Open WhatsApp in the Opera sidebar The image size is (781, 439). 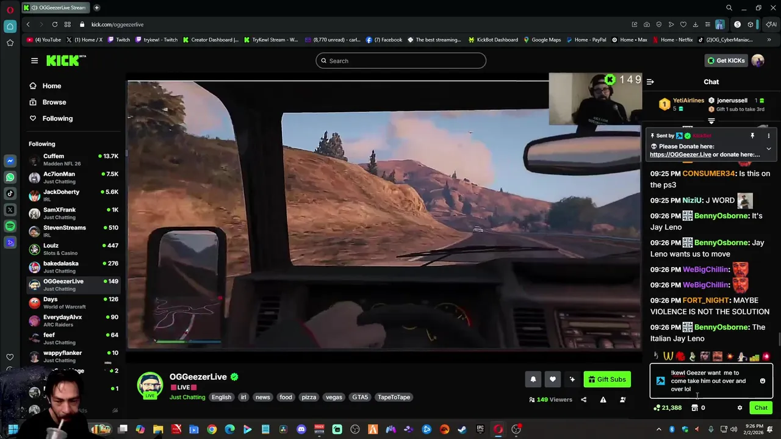tap(10, 177)
